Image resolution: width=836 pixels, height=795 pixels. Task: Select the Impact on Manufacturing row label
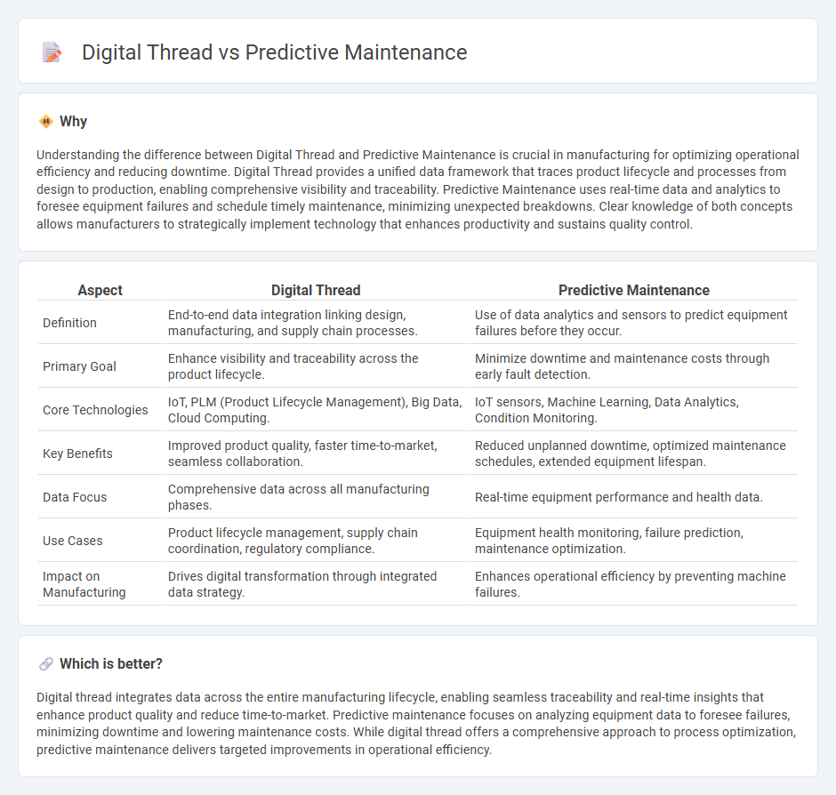click(x=84, y=584)
